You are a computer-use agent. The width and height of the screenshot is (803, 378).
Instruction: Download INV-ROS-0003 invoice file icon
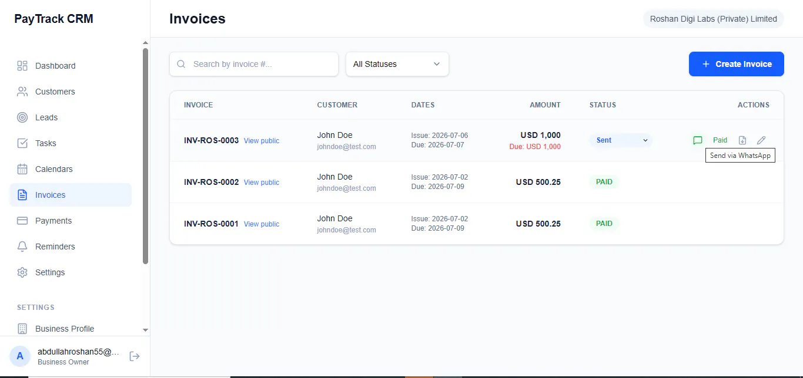(x=742, y=140)
